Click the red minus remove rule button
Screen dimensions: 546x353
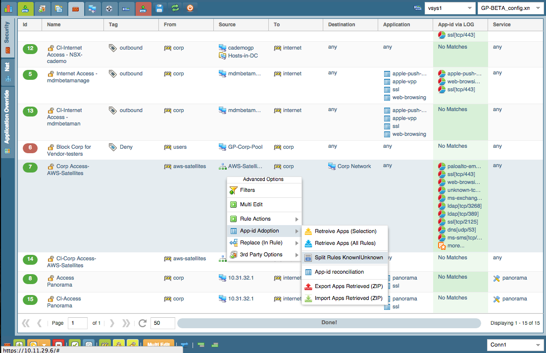click(58, 345)
